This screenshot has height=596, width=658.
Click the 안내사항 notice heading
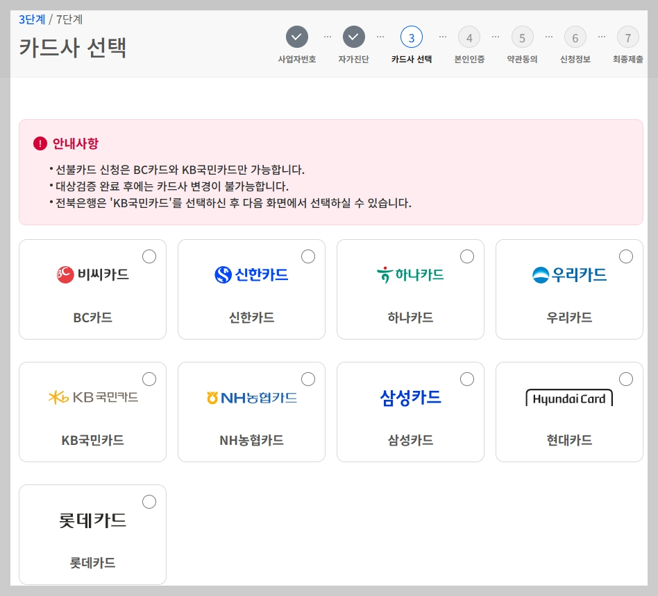click(76, 143)
